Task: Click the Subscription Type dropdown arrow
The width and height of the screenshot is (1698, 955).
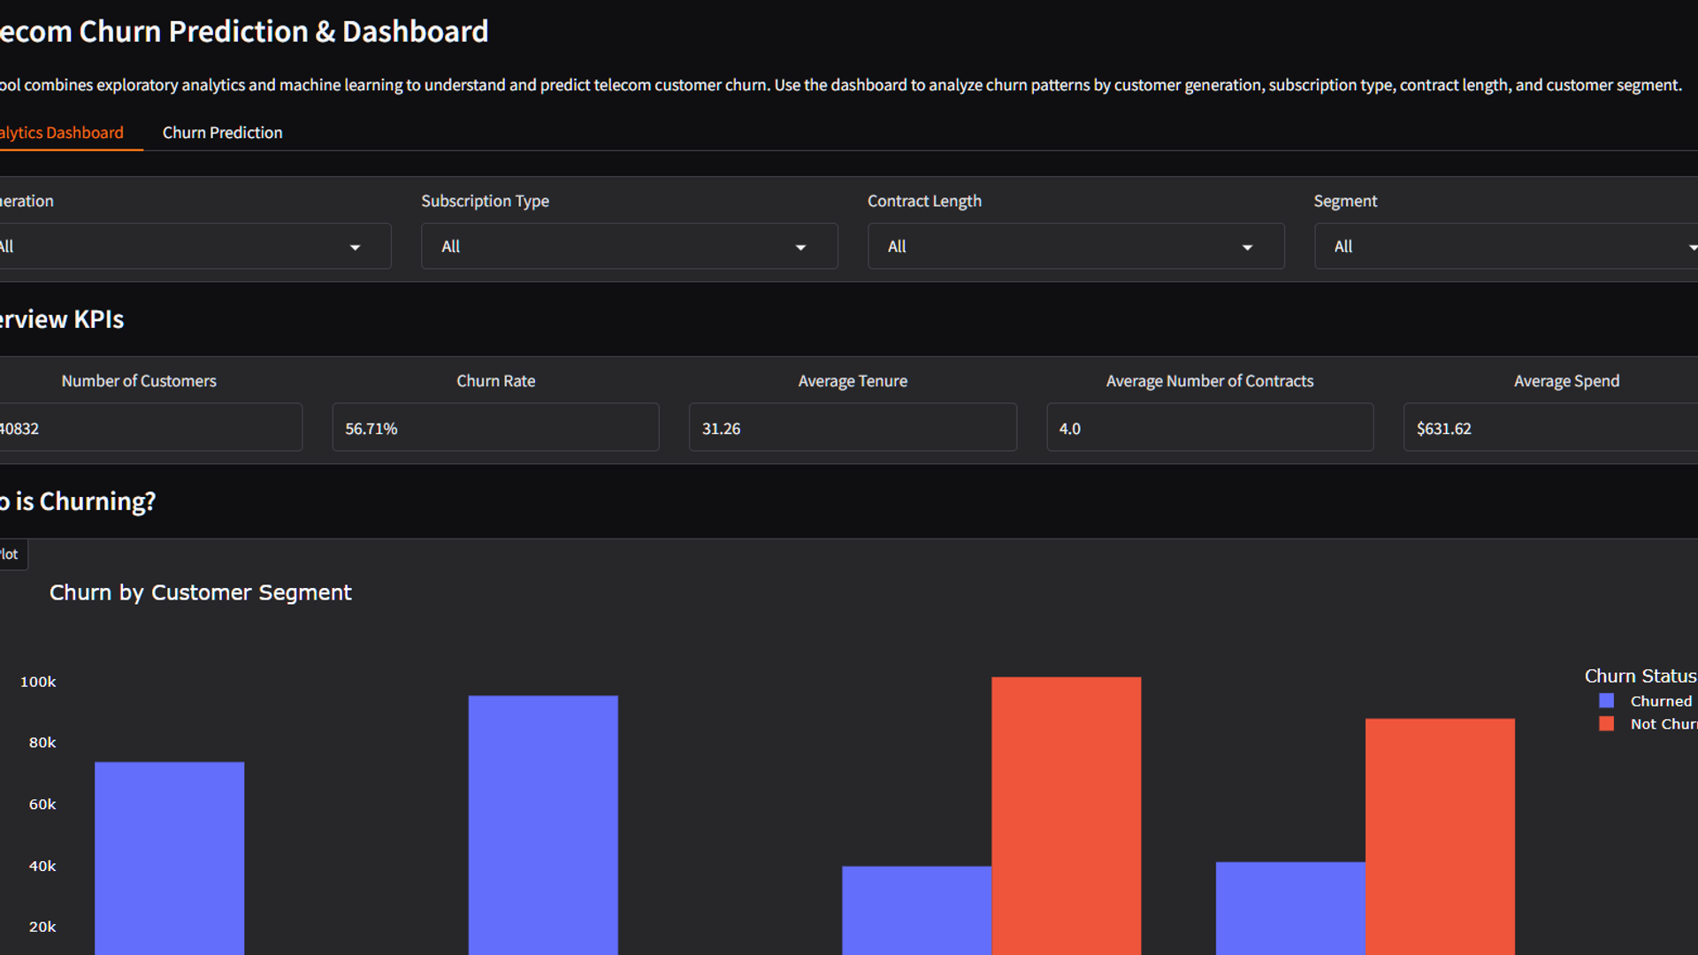Action: click(800, 248)
